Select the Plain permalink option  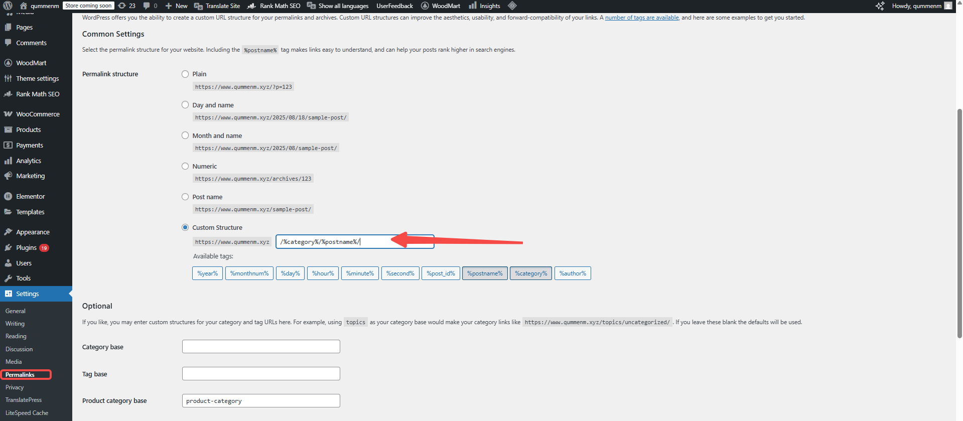(185, 74)
